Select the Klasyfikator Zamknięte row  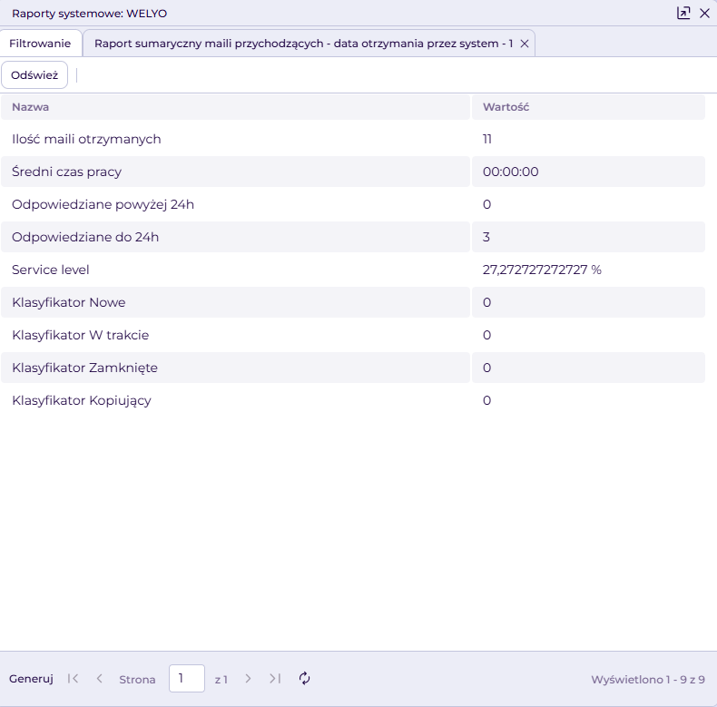[352, 368]
